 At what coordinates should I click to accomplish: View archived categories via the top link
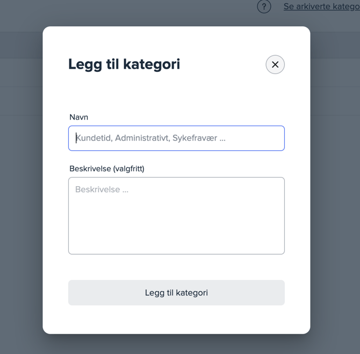[321, 7]
